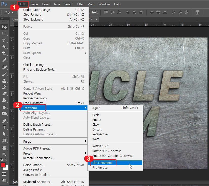Screen dimensions: 209x186
Task: Select the Custom Shape tool
Action: 4,140
